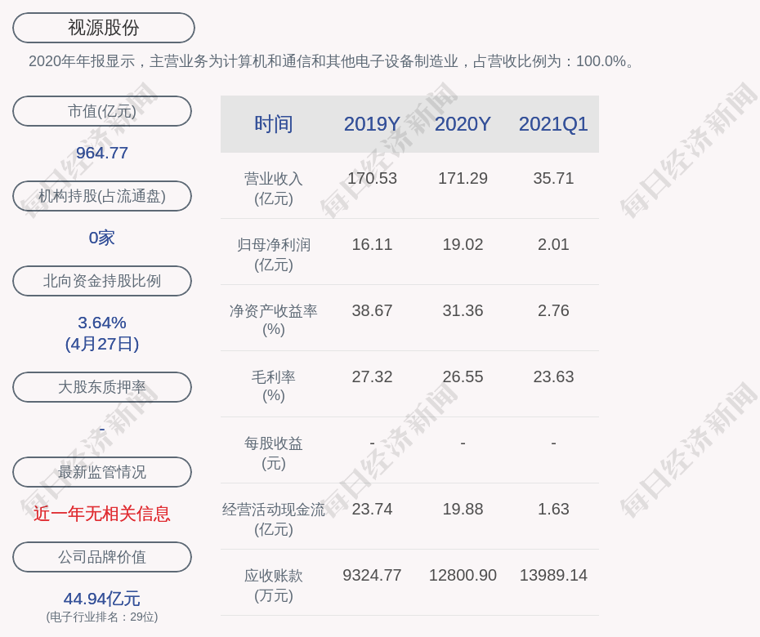Image resolution: width=760 pixels, height=637 pixels.
Task: Click the 2020年年报显示 description sentence
Action: [332, 61]
